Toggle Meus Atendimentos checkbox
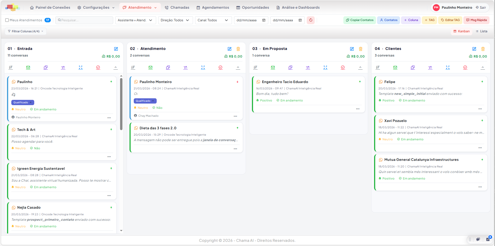Screen dimensions: 495x246 [7, 20]
